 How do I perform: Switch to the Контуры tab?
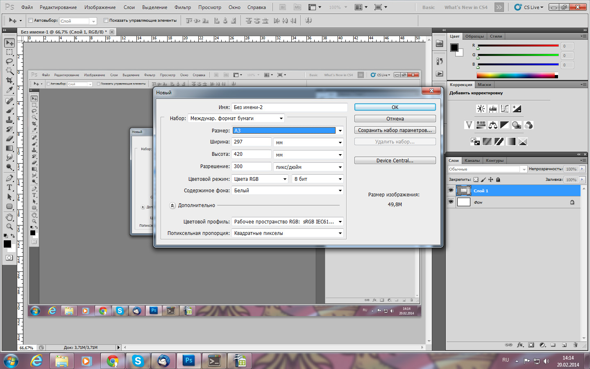coord(495,160)
